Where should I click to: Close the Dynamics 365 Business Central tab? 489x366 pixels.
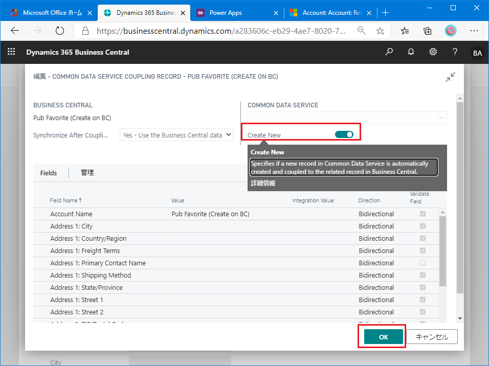[183, 13]
